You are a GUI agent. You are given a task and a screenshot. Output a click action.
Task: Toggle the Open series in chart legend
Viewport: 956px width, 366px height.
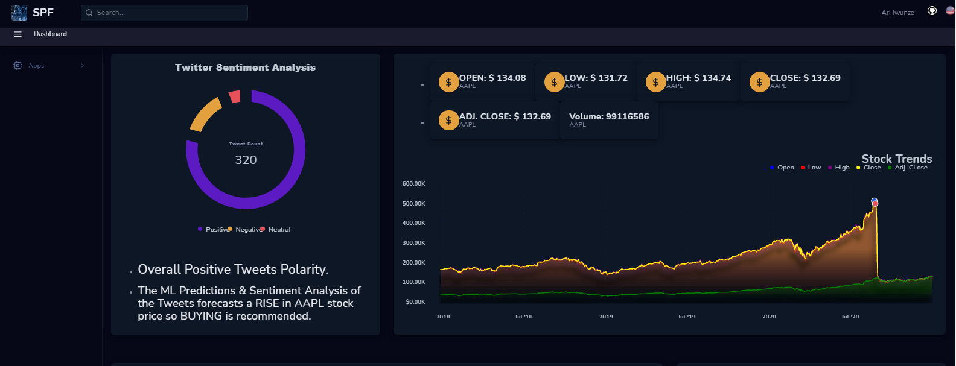[x=782, y=168]
